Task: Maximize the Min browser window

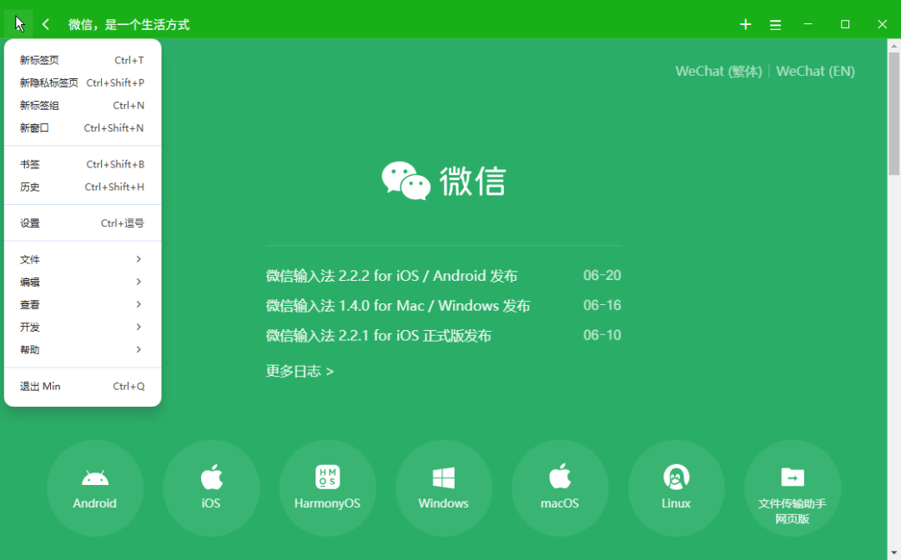Action: coord(844,24)
